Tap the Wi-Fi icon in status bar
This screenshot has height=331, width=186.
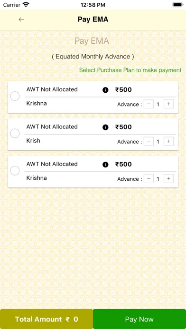click(x=26, y=5)
